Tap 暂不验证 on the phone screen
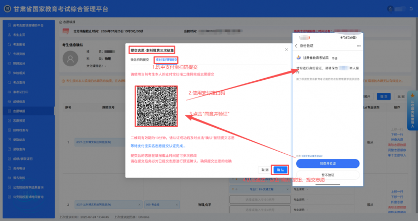Image resolution: width=418 pixels, height=221 pixels. pyautogui.click(x=328, y=175)
